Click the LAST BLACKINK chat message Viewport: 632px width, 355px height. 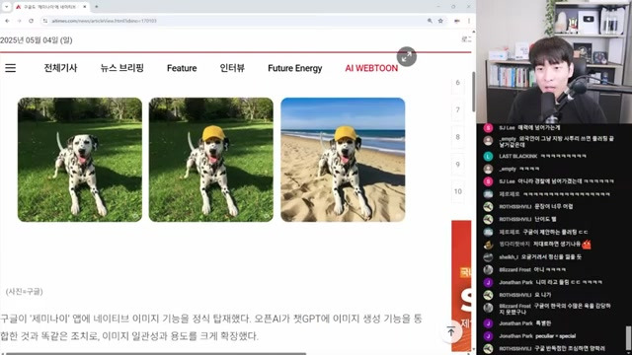564,156
